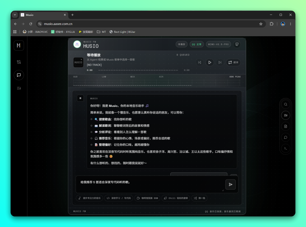Click the spectrum visualizer strip
The width and height of the screenshot is (306, 227).
[157, 82]
